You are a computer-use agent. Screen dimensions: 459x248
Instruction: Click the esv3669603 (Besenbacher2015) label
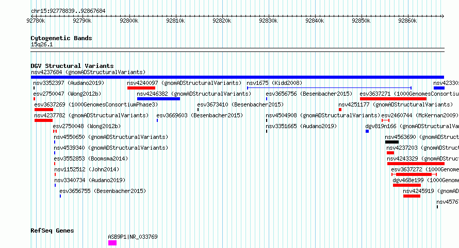[x=200, y=115]
